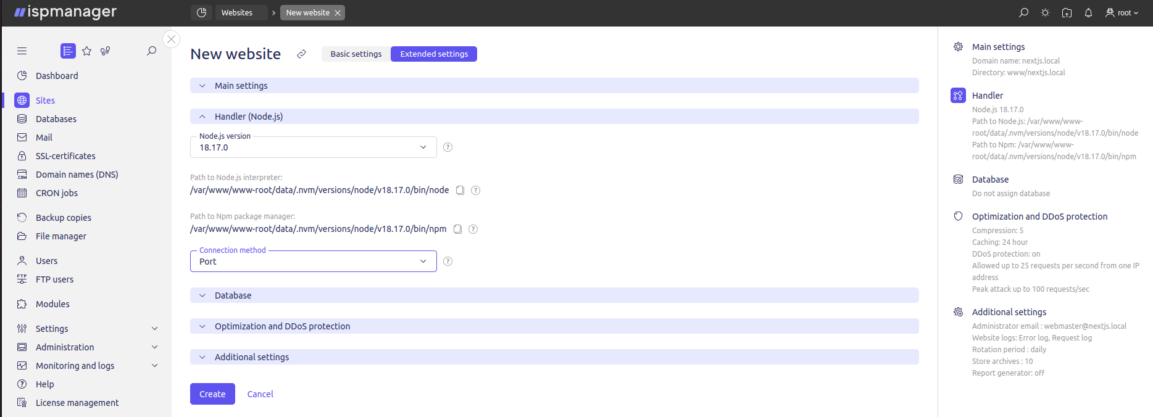Viewport: 1153px width, 417px height.
Task: Show help for Connection method
Action: click(448, 262)
